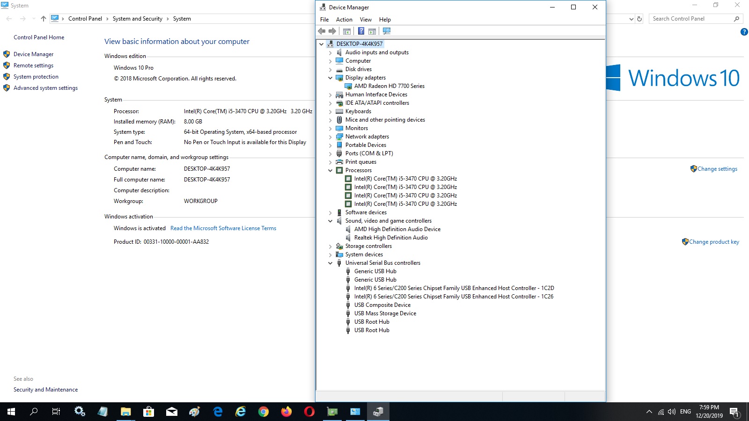Open Remote settings link

pyautogui.click(x=33, y=65)
